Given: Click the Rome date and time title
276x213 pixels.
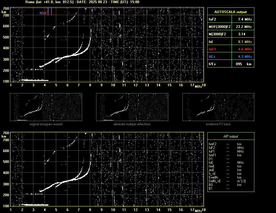Looking at the screenshot, I should [82, 2].
